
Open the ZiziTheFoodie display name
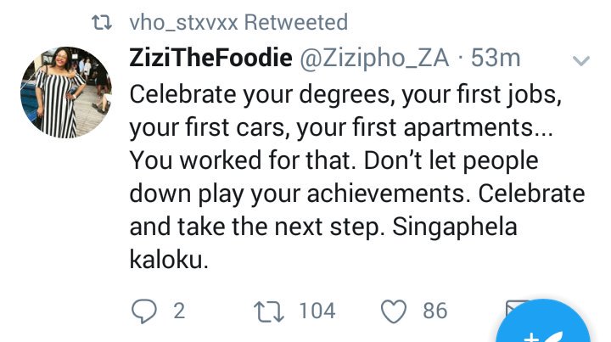click(210, 58)
